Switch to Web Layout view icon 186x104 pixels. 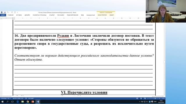(x=145, y=99)
